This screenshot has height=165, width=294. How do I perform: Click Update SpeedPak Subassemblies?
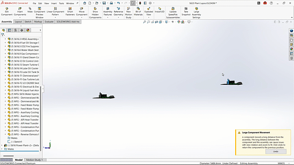173,13
